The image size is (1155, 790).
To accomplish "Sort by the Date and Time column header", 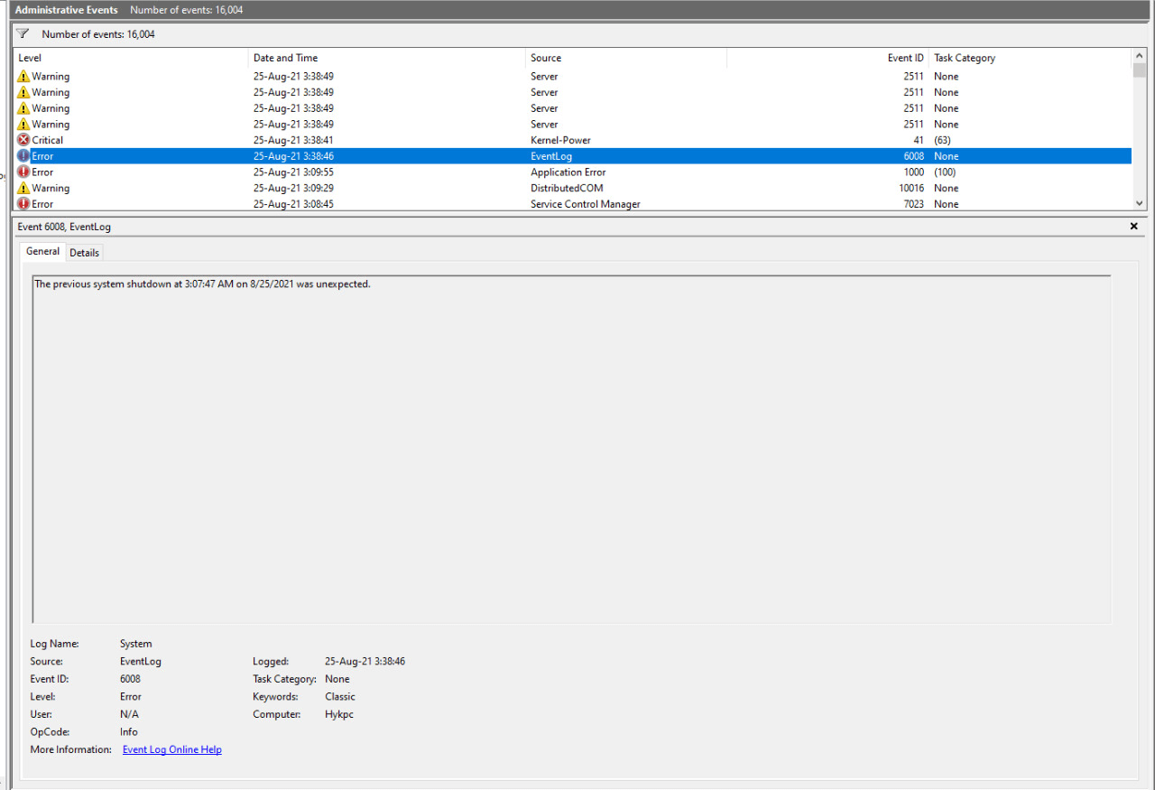I will click(387, 58).
